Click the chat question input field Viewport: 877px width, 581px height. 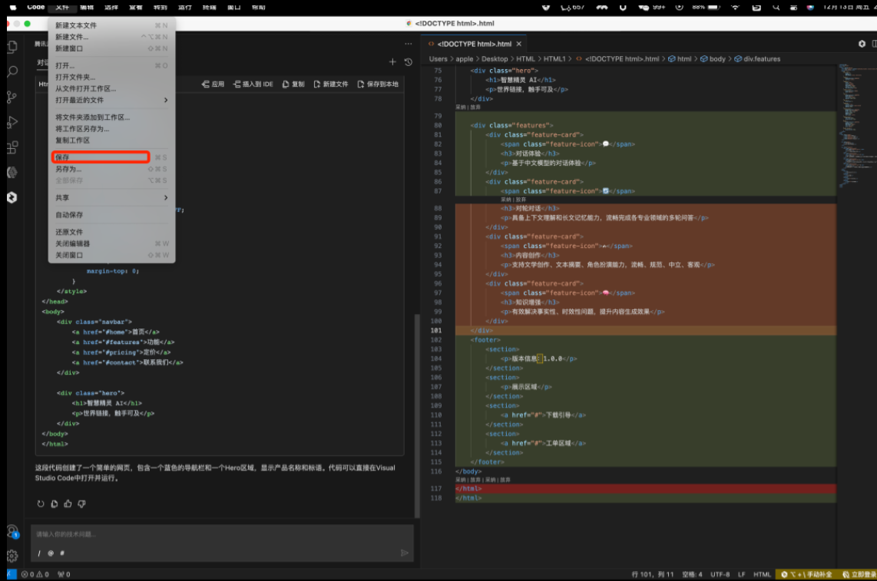[x=221, y=535]
